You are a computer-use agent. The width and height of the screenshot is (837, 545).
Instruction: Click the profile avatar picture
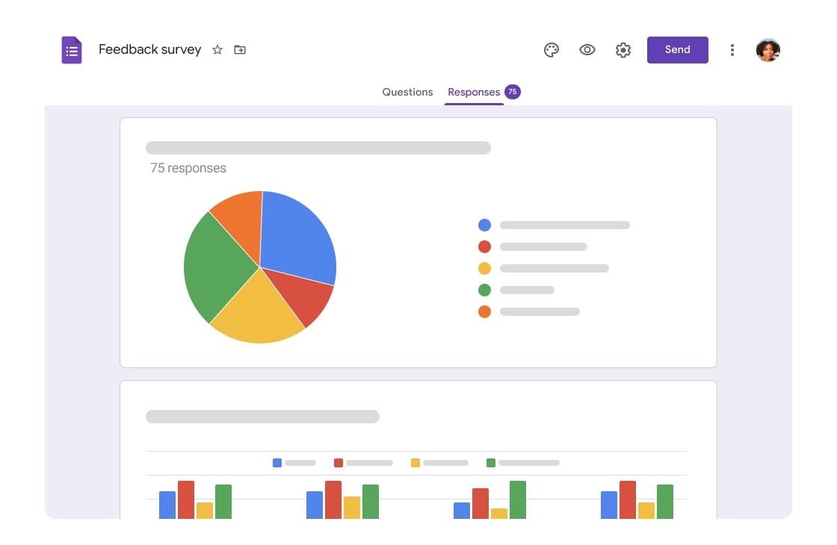[768, 49]
